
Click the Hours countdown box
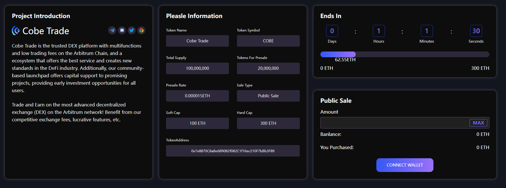coord(379,31)
